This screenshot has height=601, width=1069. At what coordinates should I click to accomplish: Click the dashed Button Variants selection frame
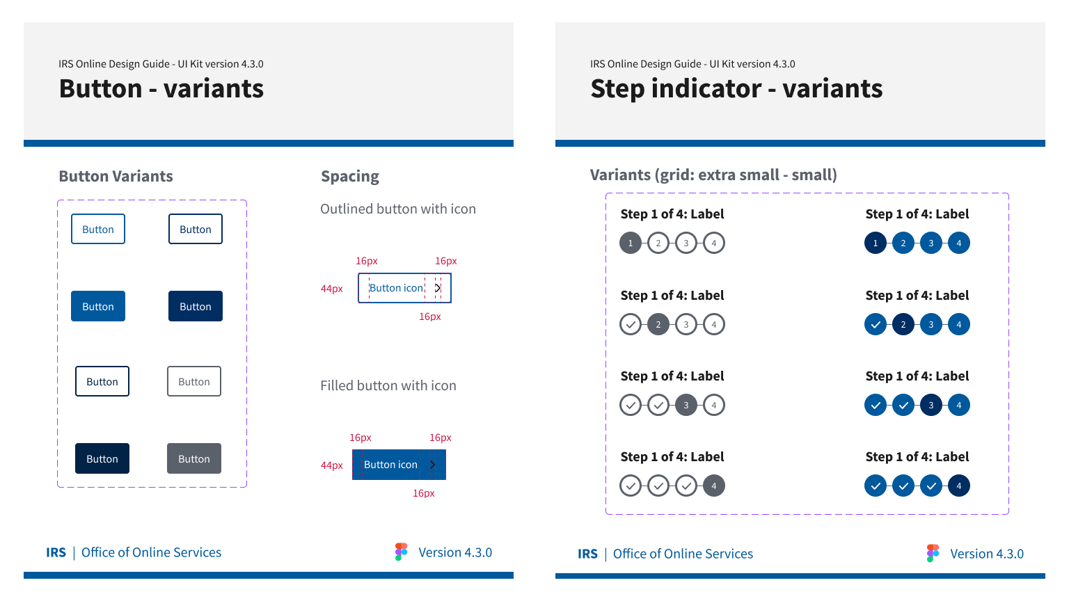click(x=152, y=200)
